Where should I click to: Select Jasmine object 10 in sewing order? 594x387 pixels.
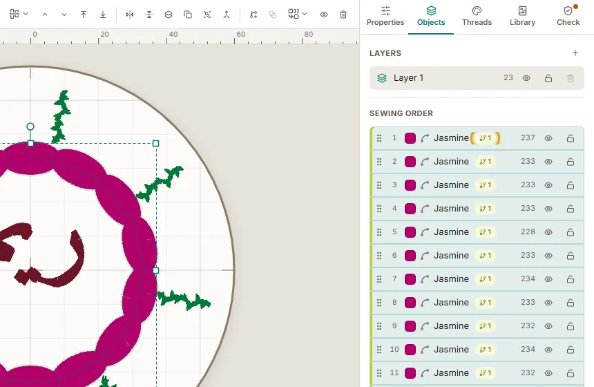(477, 350)
